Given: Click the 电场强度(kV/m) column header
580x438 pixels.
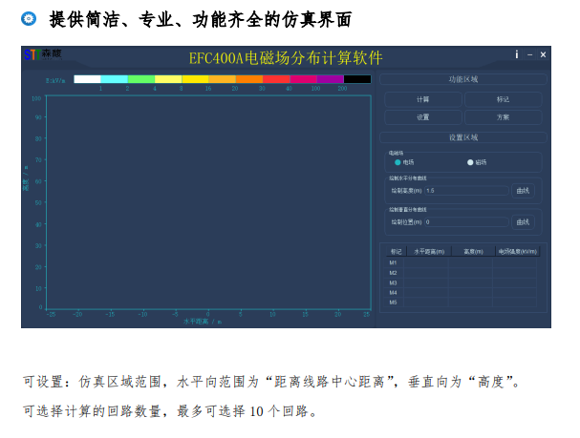Looking at the screenshot, I should (x=518, y=252).
